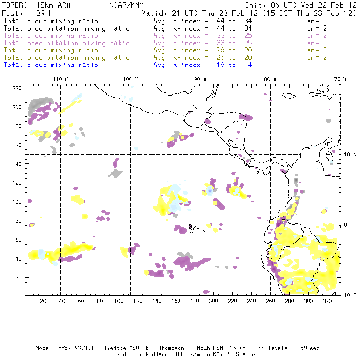Click the 'Model Info: V3.3.1' text

pos(65,348)
